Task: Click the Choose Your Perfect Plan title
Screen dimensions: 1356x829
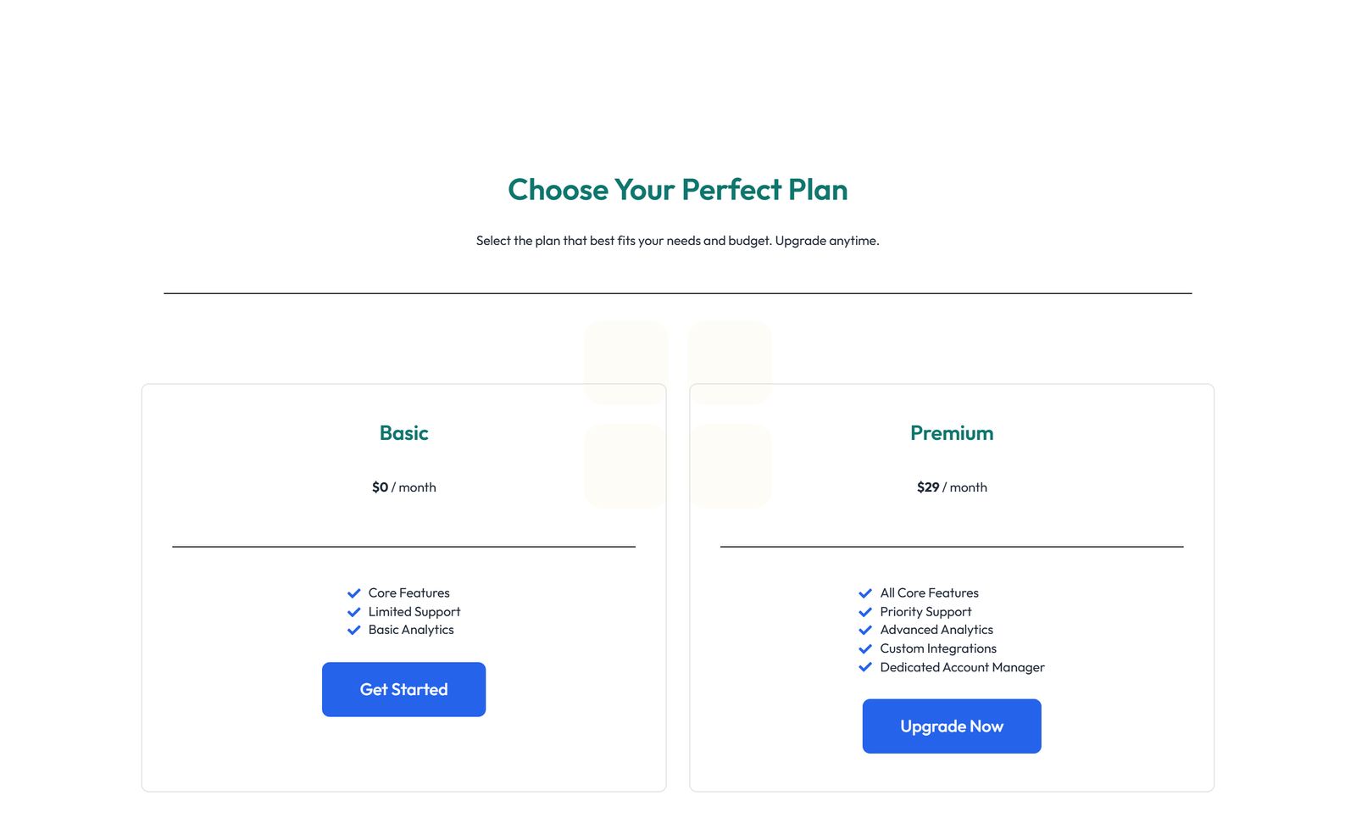Action: [x=678, y=190]
